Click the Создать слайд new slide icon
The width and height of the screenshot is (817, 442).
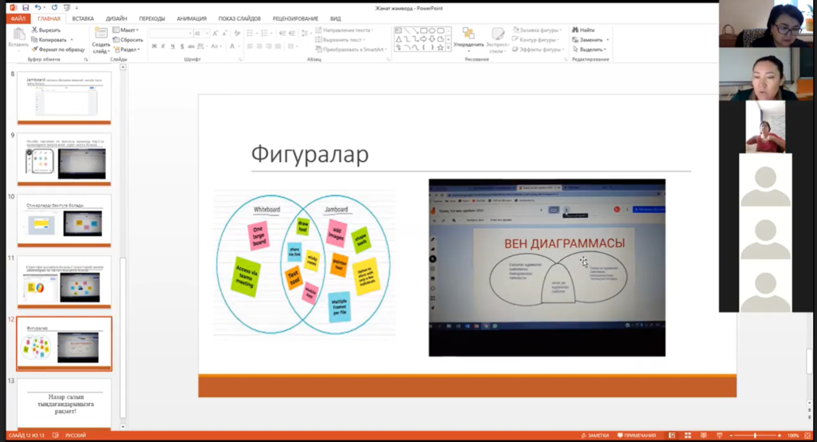point(101,35)
